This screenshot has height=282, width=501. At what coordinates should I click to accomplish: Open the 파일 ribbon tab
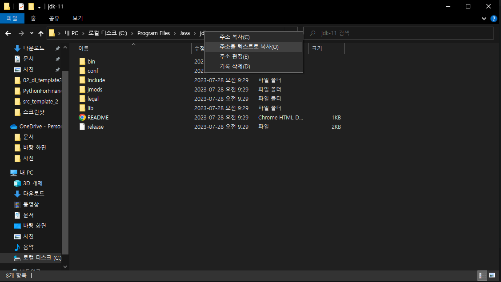tap(12, 18)
